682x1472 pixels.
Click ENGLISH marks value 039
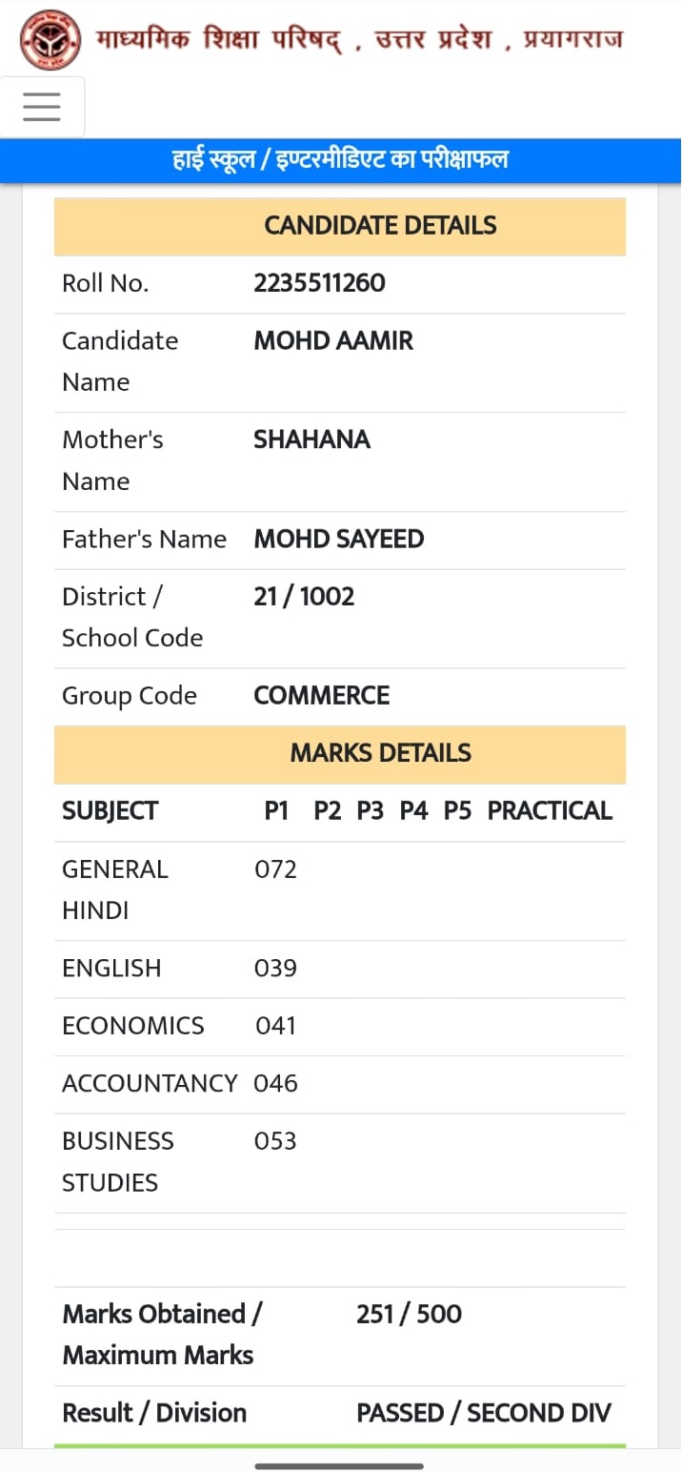point(276,969)
